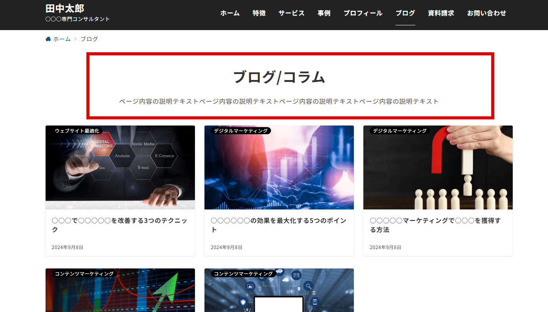The image size is (548, 312).
Task: Open the 特徴 menu item
Action: point(259,13)
